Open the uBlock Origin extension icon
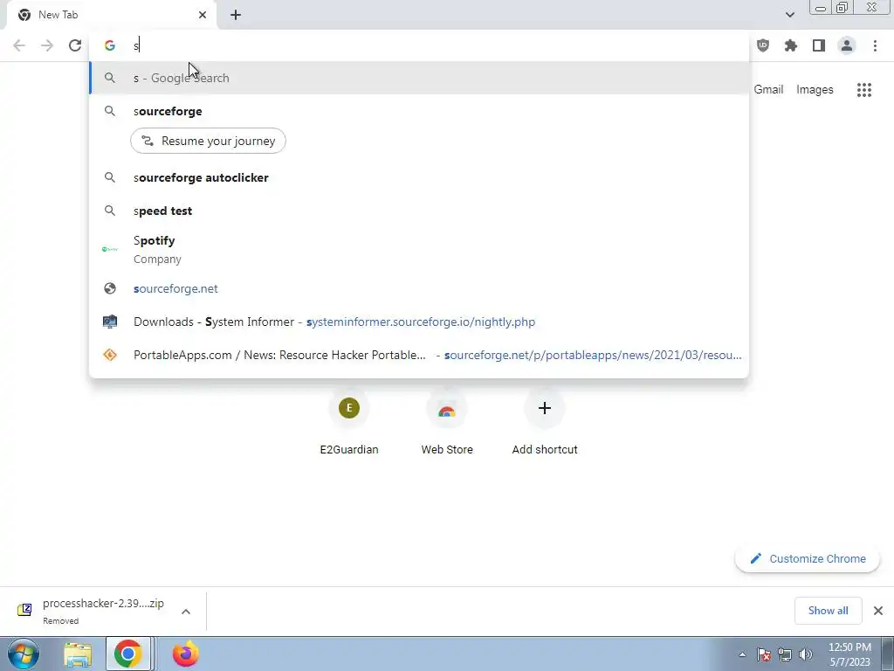This screenshot has height=671, width=894. (x=763, y=45)
